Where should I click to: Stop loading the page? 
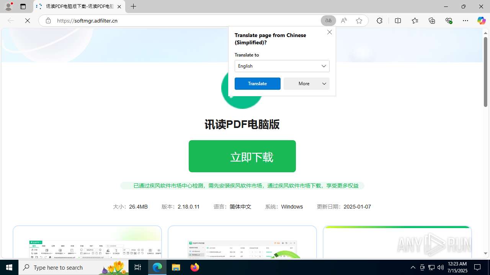[x=28, y=21]
